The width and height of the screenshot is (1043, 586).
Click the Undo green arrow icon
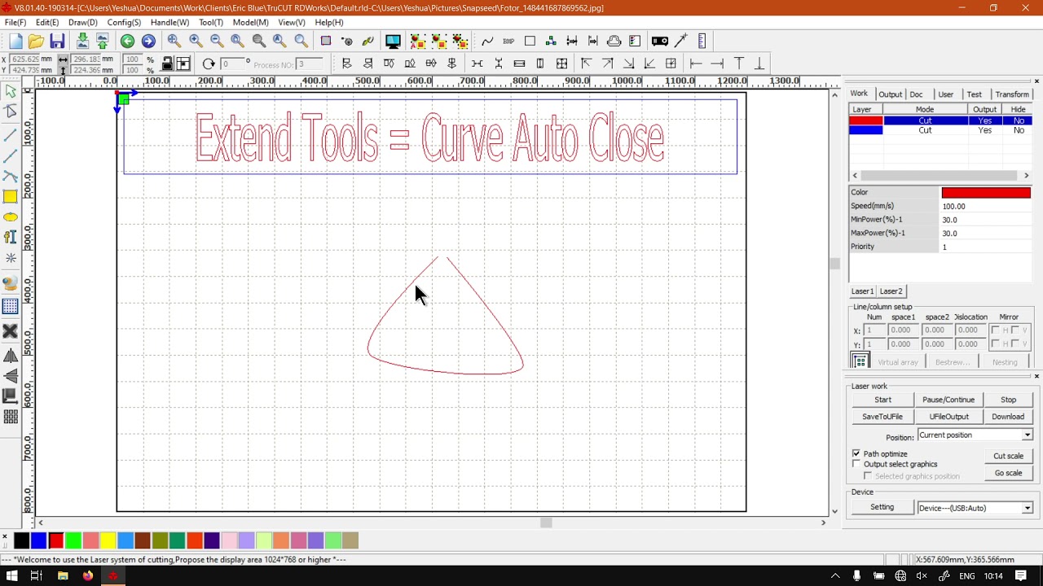[x=127, y=41]
